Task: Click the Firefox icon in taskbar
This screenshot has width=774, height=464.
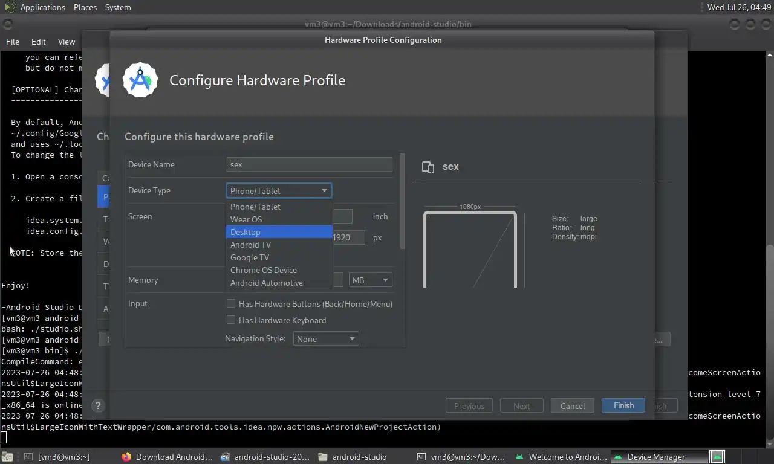Action: click(x=126, y=457)
